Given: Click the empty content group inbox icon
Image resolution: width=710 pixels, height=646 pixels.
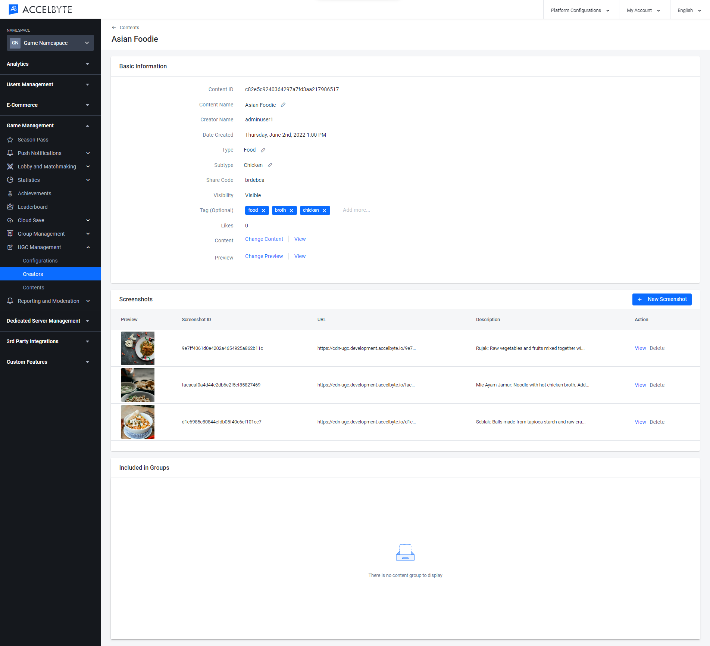Looking at the screenshot, I should coord(405,552).
